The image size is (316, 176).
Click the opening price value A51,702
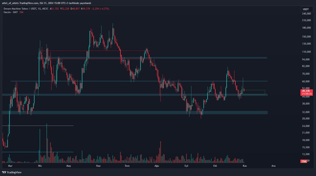pyautogui.click(x=54, y=9)
